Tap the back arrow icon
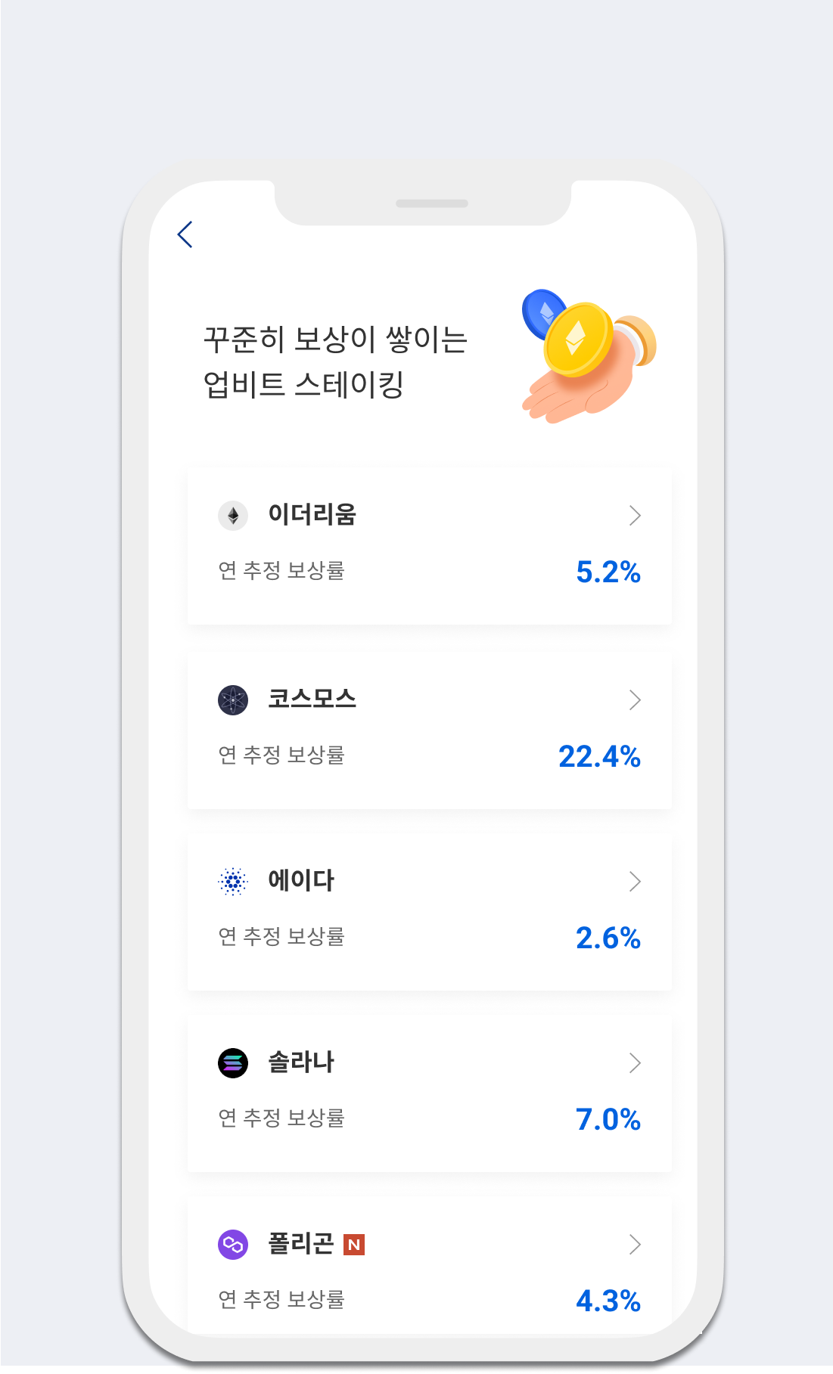This screenshot has height=1374, width=833. [x=185, y=234]
